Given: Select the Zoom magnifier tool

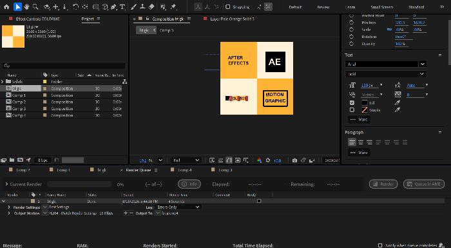Looking at the screenshot, I should 35,6.
